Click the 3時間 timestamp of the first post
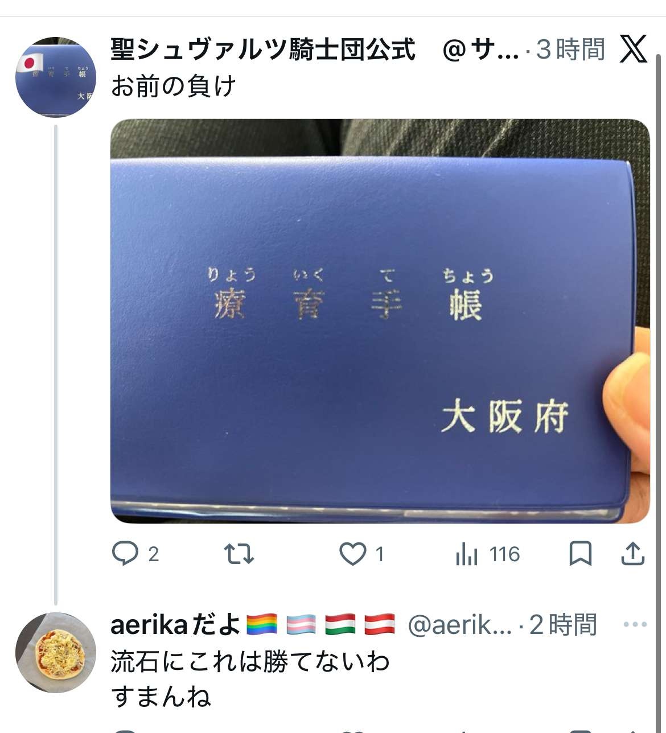 click(x=570, y=50)
